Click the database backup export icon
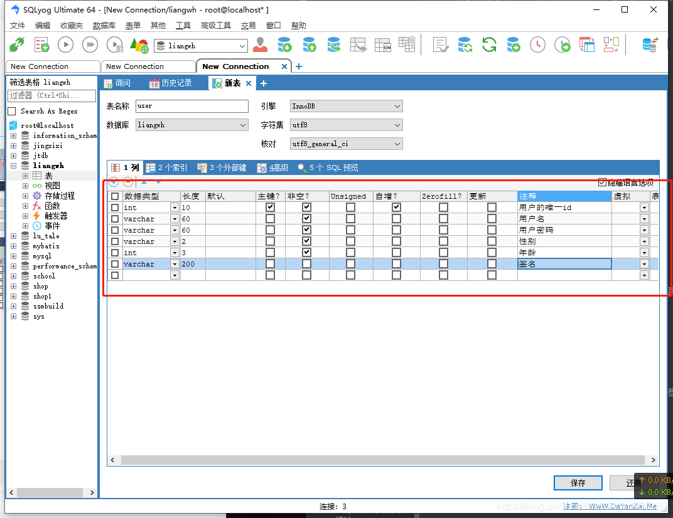Viewport: 673px width, 518px height. (310, 45)
